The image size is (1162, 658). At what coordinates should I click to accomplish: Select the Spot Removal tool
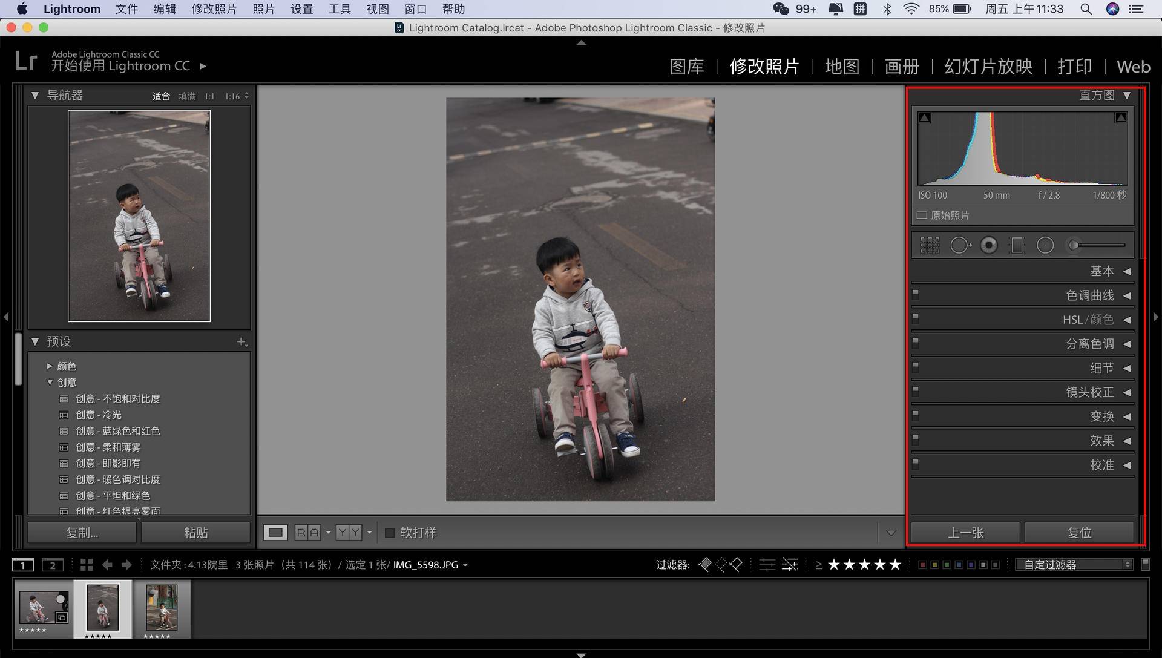tap(960, 245)
